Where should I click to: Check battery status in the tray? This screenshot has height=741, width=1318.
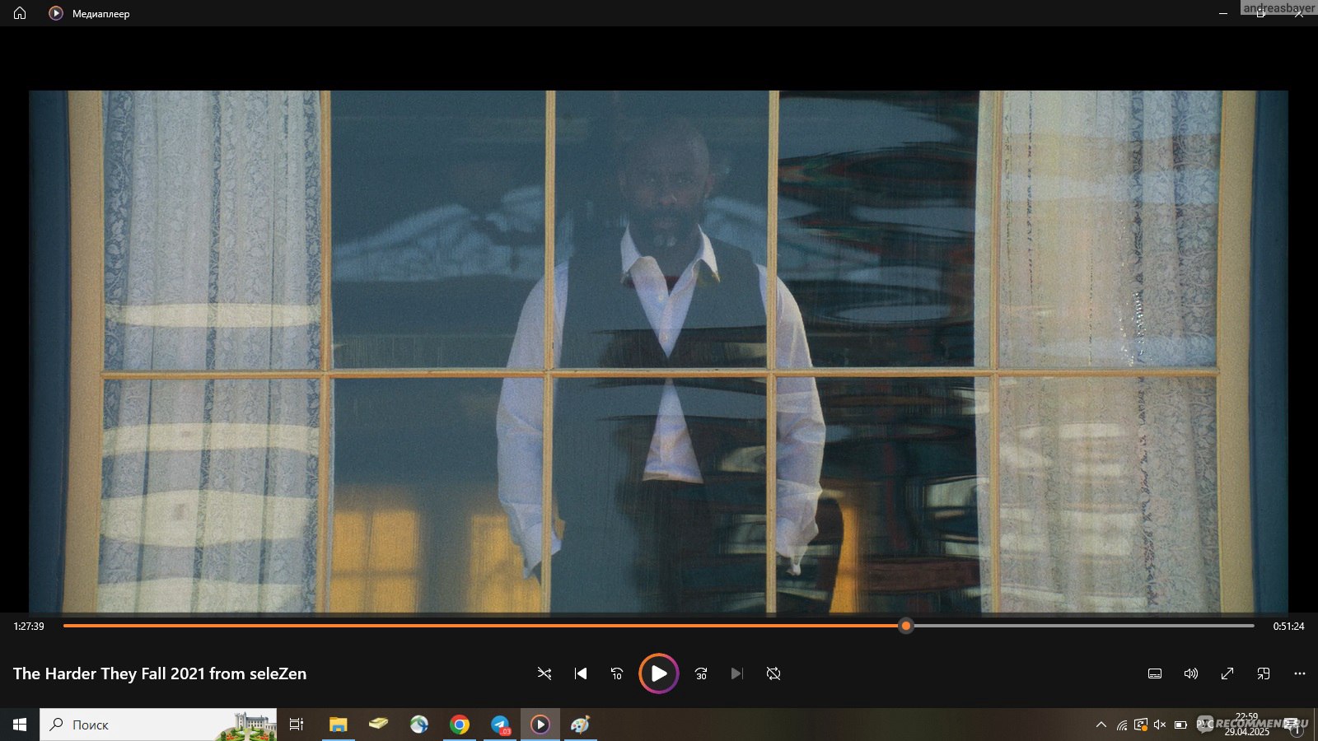[1180, 725]
